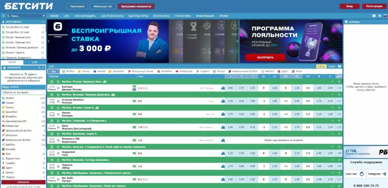
Task: Click the display mode icon beside Скоро
Action: click(x=339, y=66)
